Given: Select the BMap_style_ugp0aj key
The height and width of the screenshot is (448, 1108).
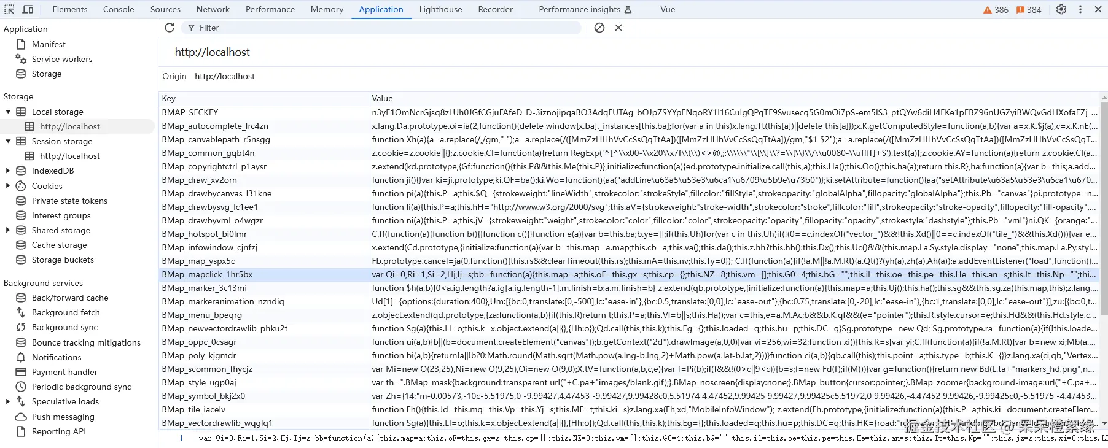Looking at the screenshot, I should (x=198, y=382).
